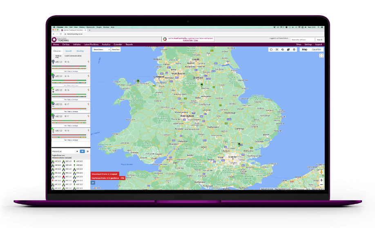Open the Chrome menu in macOS bar
This screenshot has width=375, height=228.
pos(60,27)
